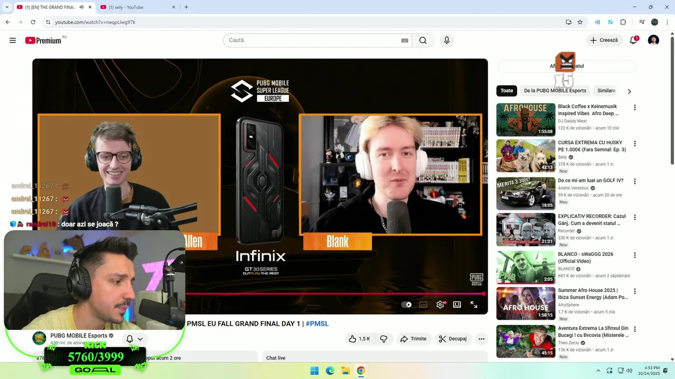This screenshot has width=675, height=379.
Task: Start voice search with the microphone
Action: click(447, 41)
